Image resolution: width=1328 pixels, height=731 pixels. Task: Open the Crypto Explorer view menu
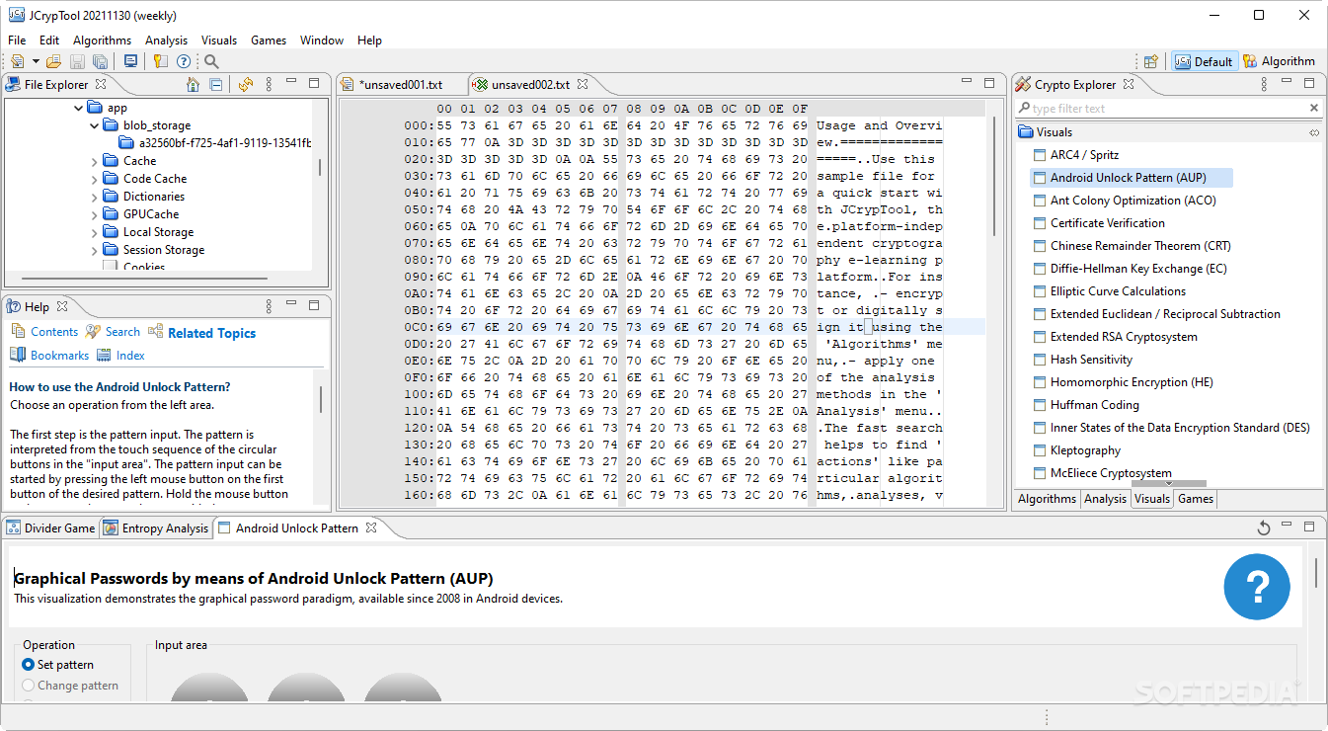point(1264,85)
